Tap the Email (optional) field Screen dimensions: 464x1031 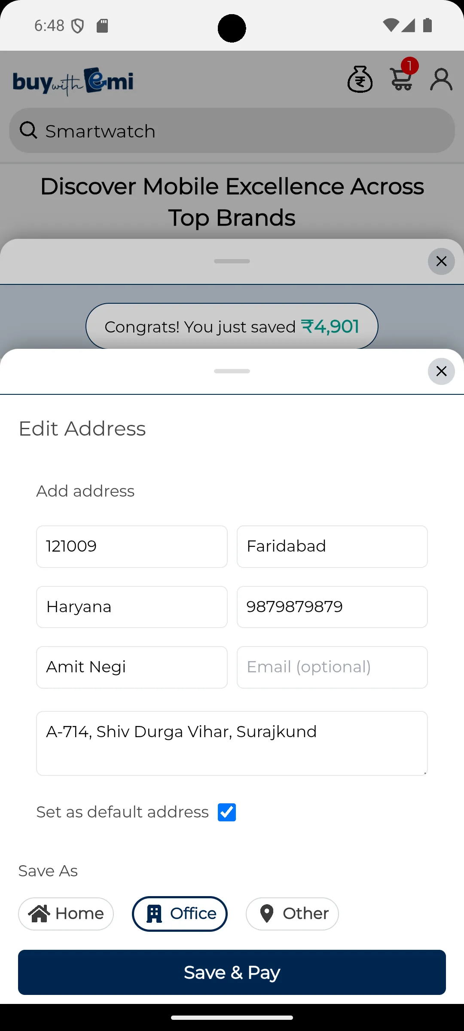pyautogui.click(x=332, y=667)
